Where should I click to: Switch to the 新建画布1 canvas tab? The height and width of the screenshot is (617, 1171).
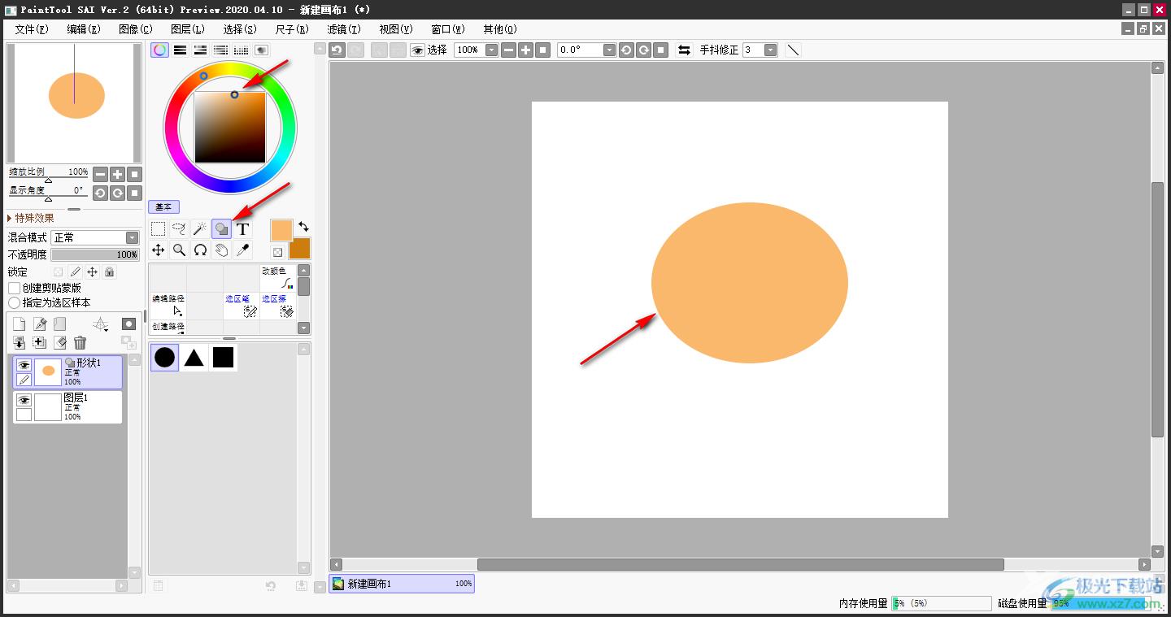tap(402, 584)
